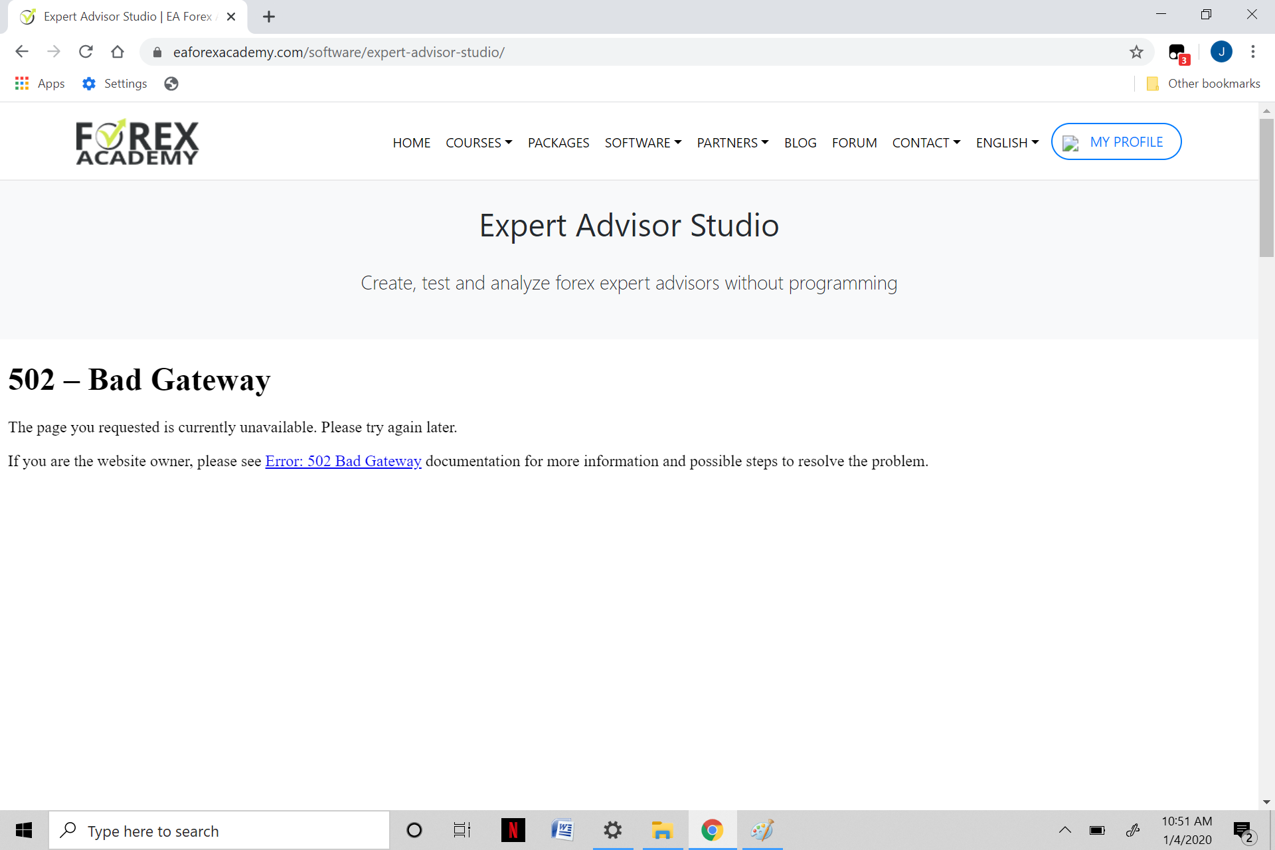This screenshot has width=1275, height=850.
Task: Open the Apps bookmark shortcut
Action: (x=40, y=84)
